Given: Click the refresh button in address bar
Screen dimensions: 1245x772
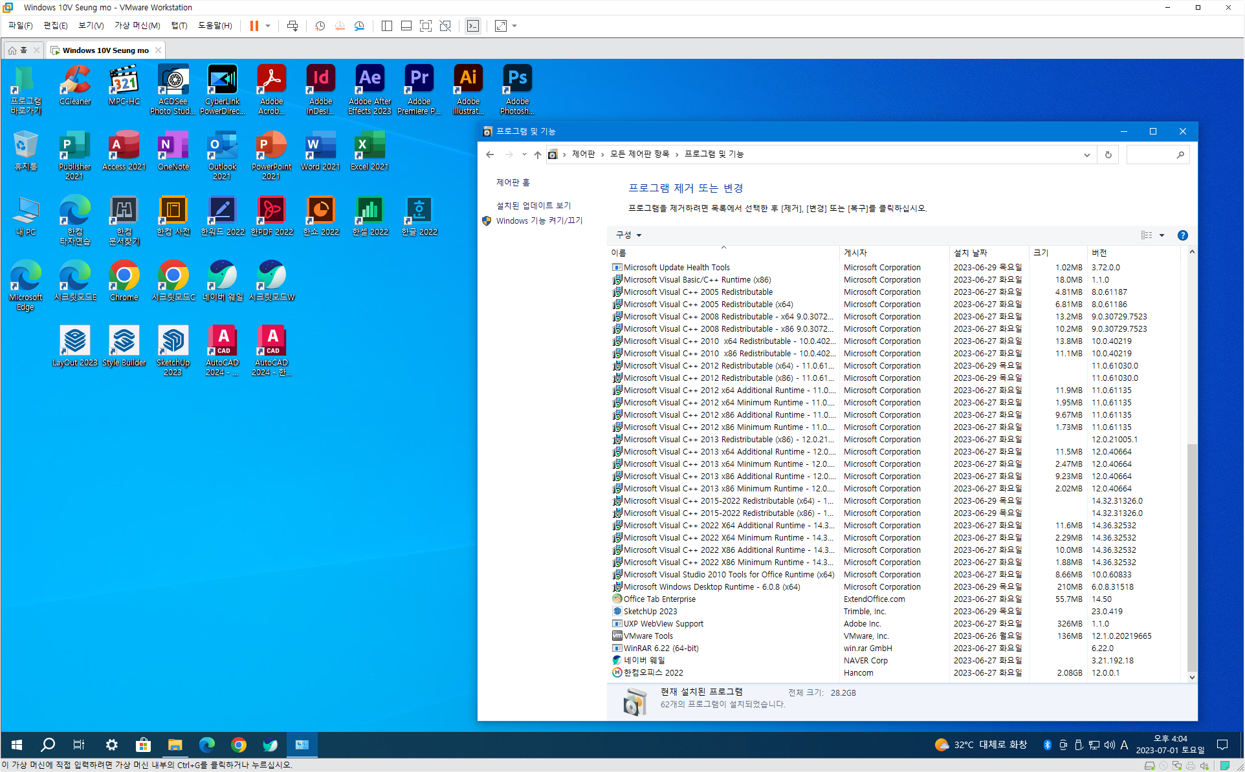Looking at the screenshot, I should click(x=1108, y=155).
